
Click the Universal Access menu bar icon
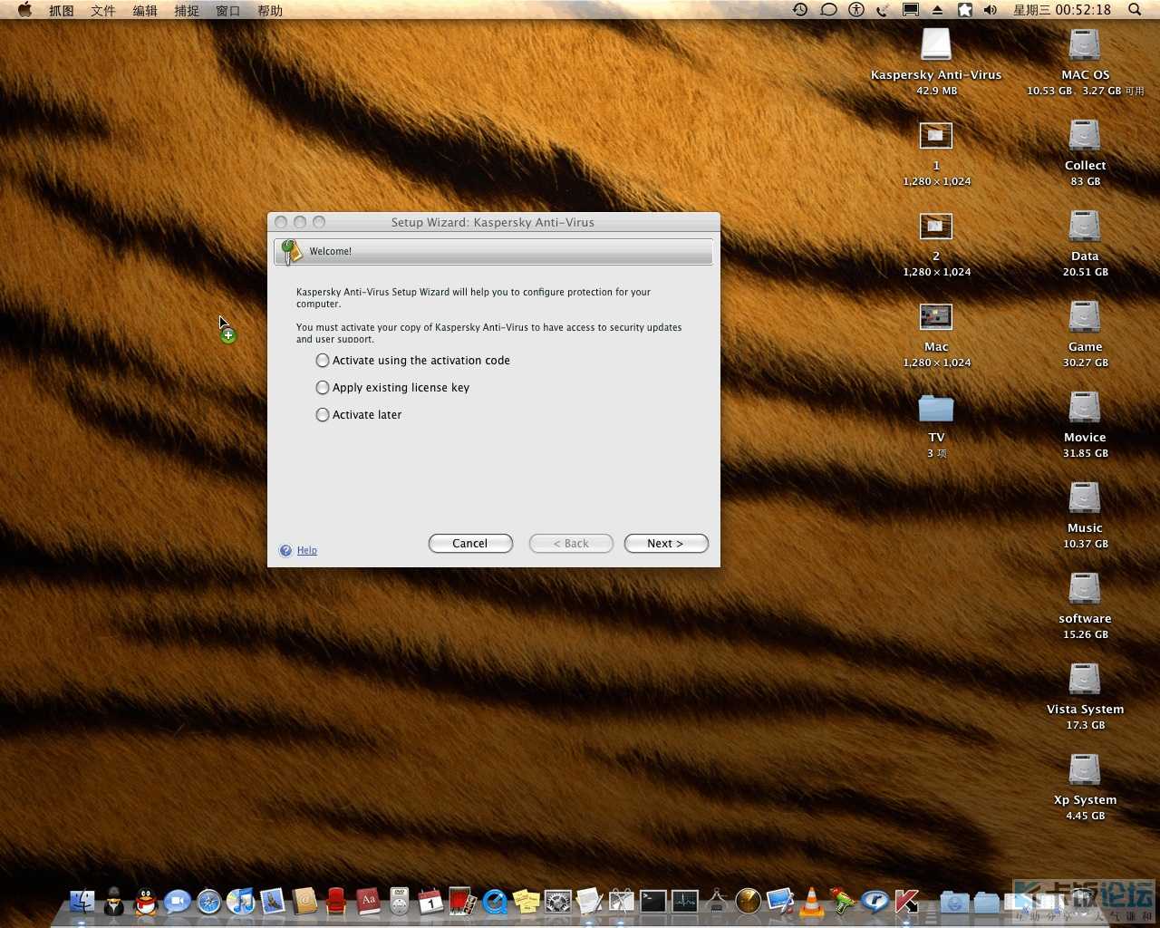click(x=856, y=10)
